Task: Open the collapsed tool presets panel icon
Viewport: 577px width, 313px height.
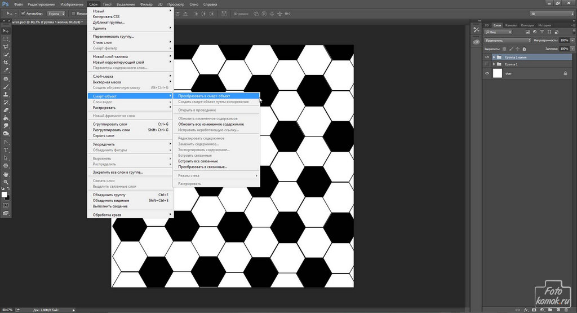Action: (x=477, y=30)
